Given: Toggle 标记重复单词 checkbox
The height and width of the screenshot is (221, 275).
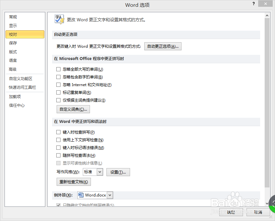Looking at the screenshot, I should (x=59, y=93).
